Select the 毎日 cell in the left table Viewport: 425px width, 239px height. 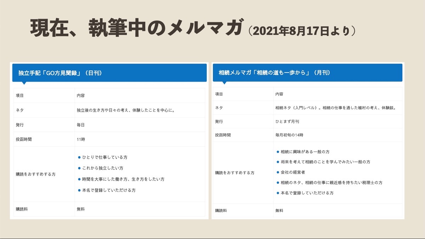coord(140,125)
